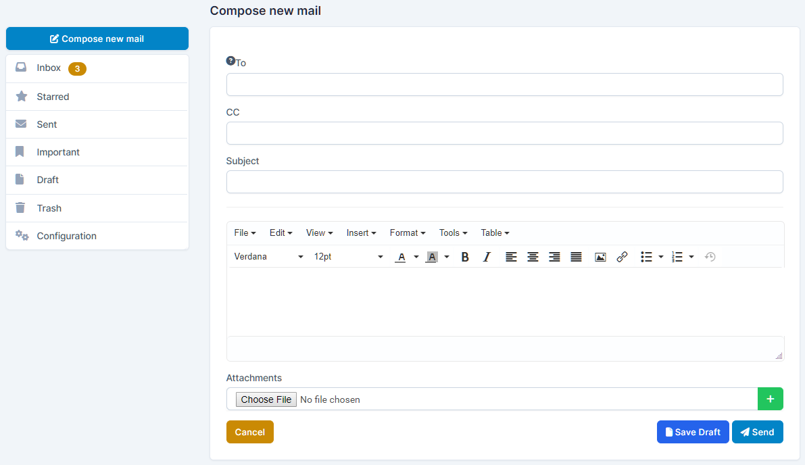Open the 12pt font size dropdown
Screen dimensions: 805x465
click(348, 257)
